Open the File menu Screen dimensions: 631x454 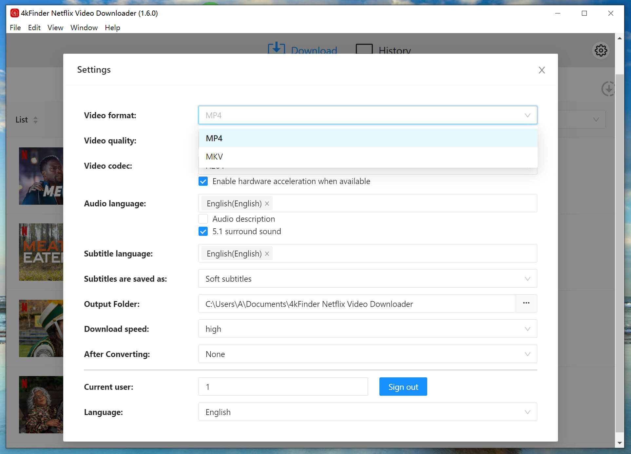[15, 28]
